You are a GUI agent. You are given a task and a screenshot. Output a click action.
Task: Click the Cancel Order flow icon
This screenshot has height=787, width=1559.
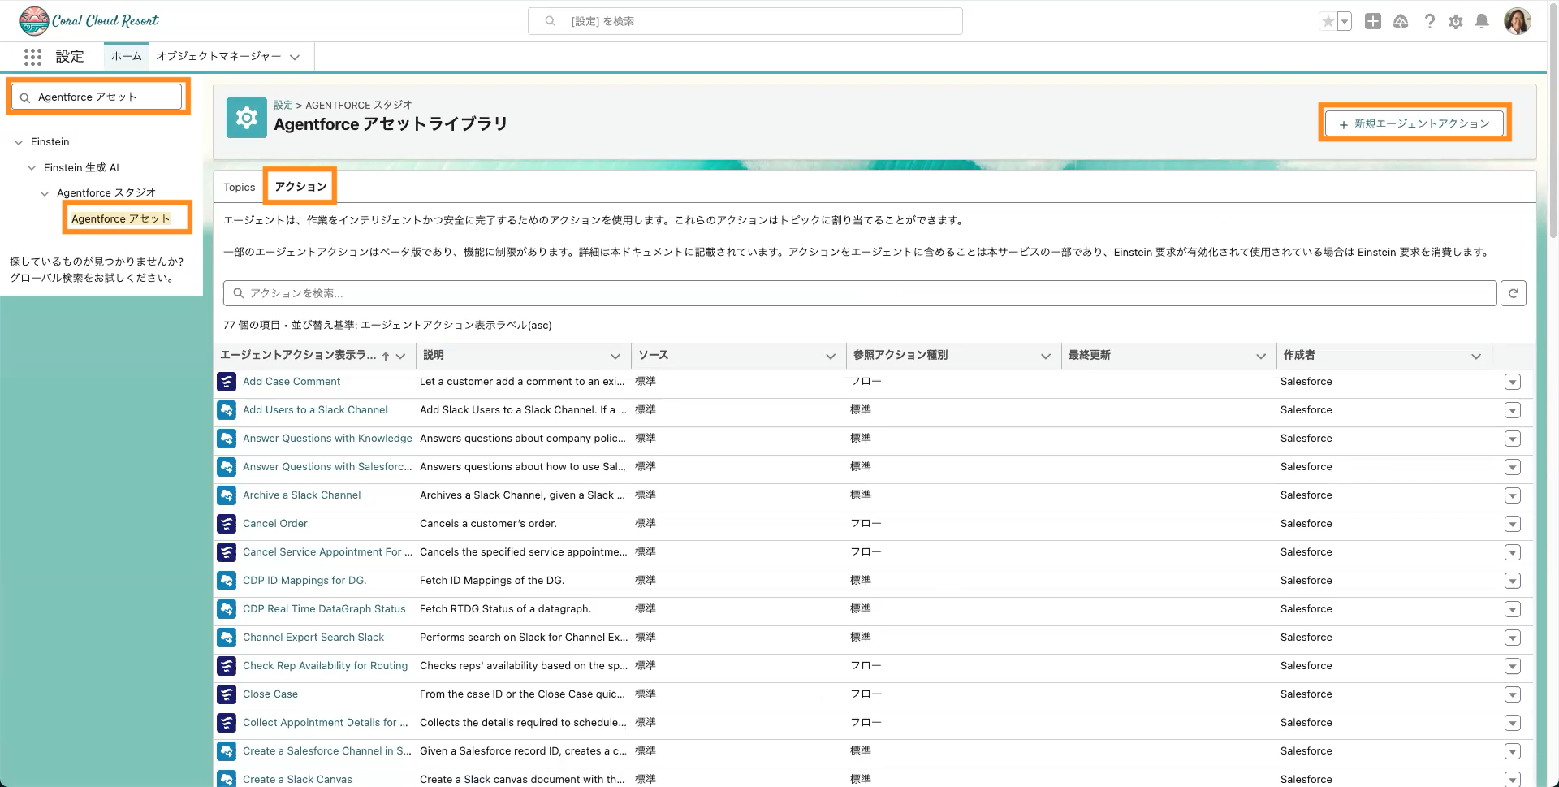click(x=227, y=524)
